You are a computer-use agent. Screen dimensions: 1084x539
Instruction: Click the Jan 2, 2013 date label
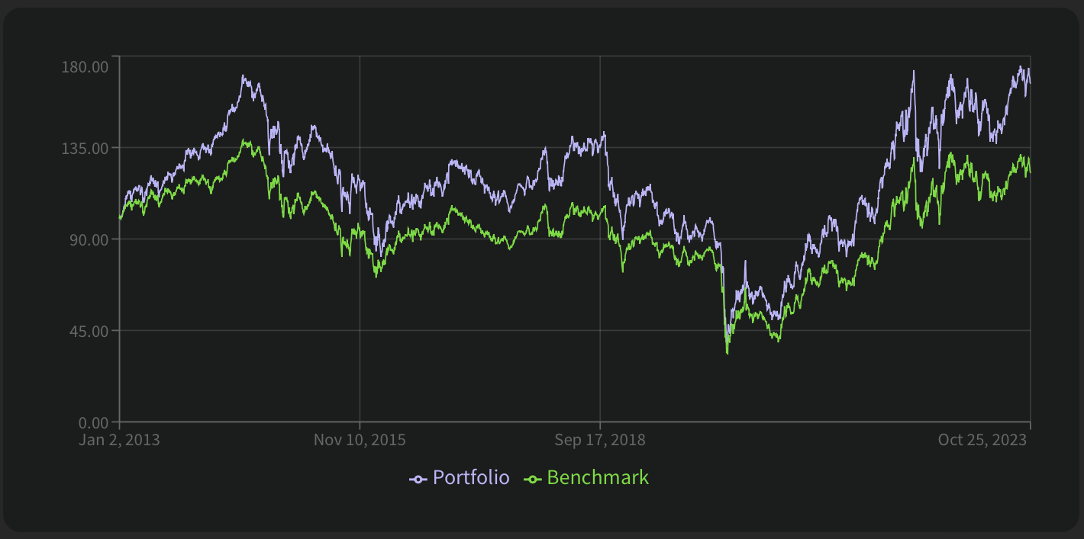(x=119, y=440)
